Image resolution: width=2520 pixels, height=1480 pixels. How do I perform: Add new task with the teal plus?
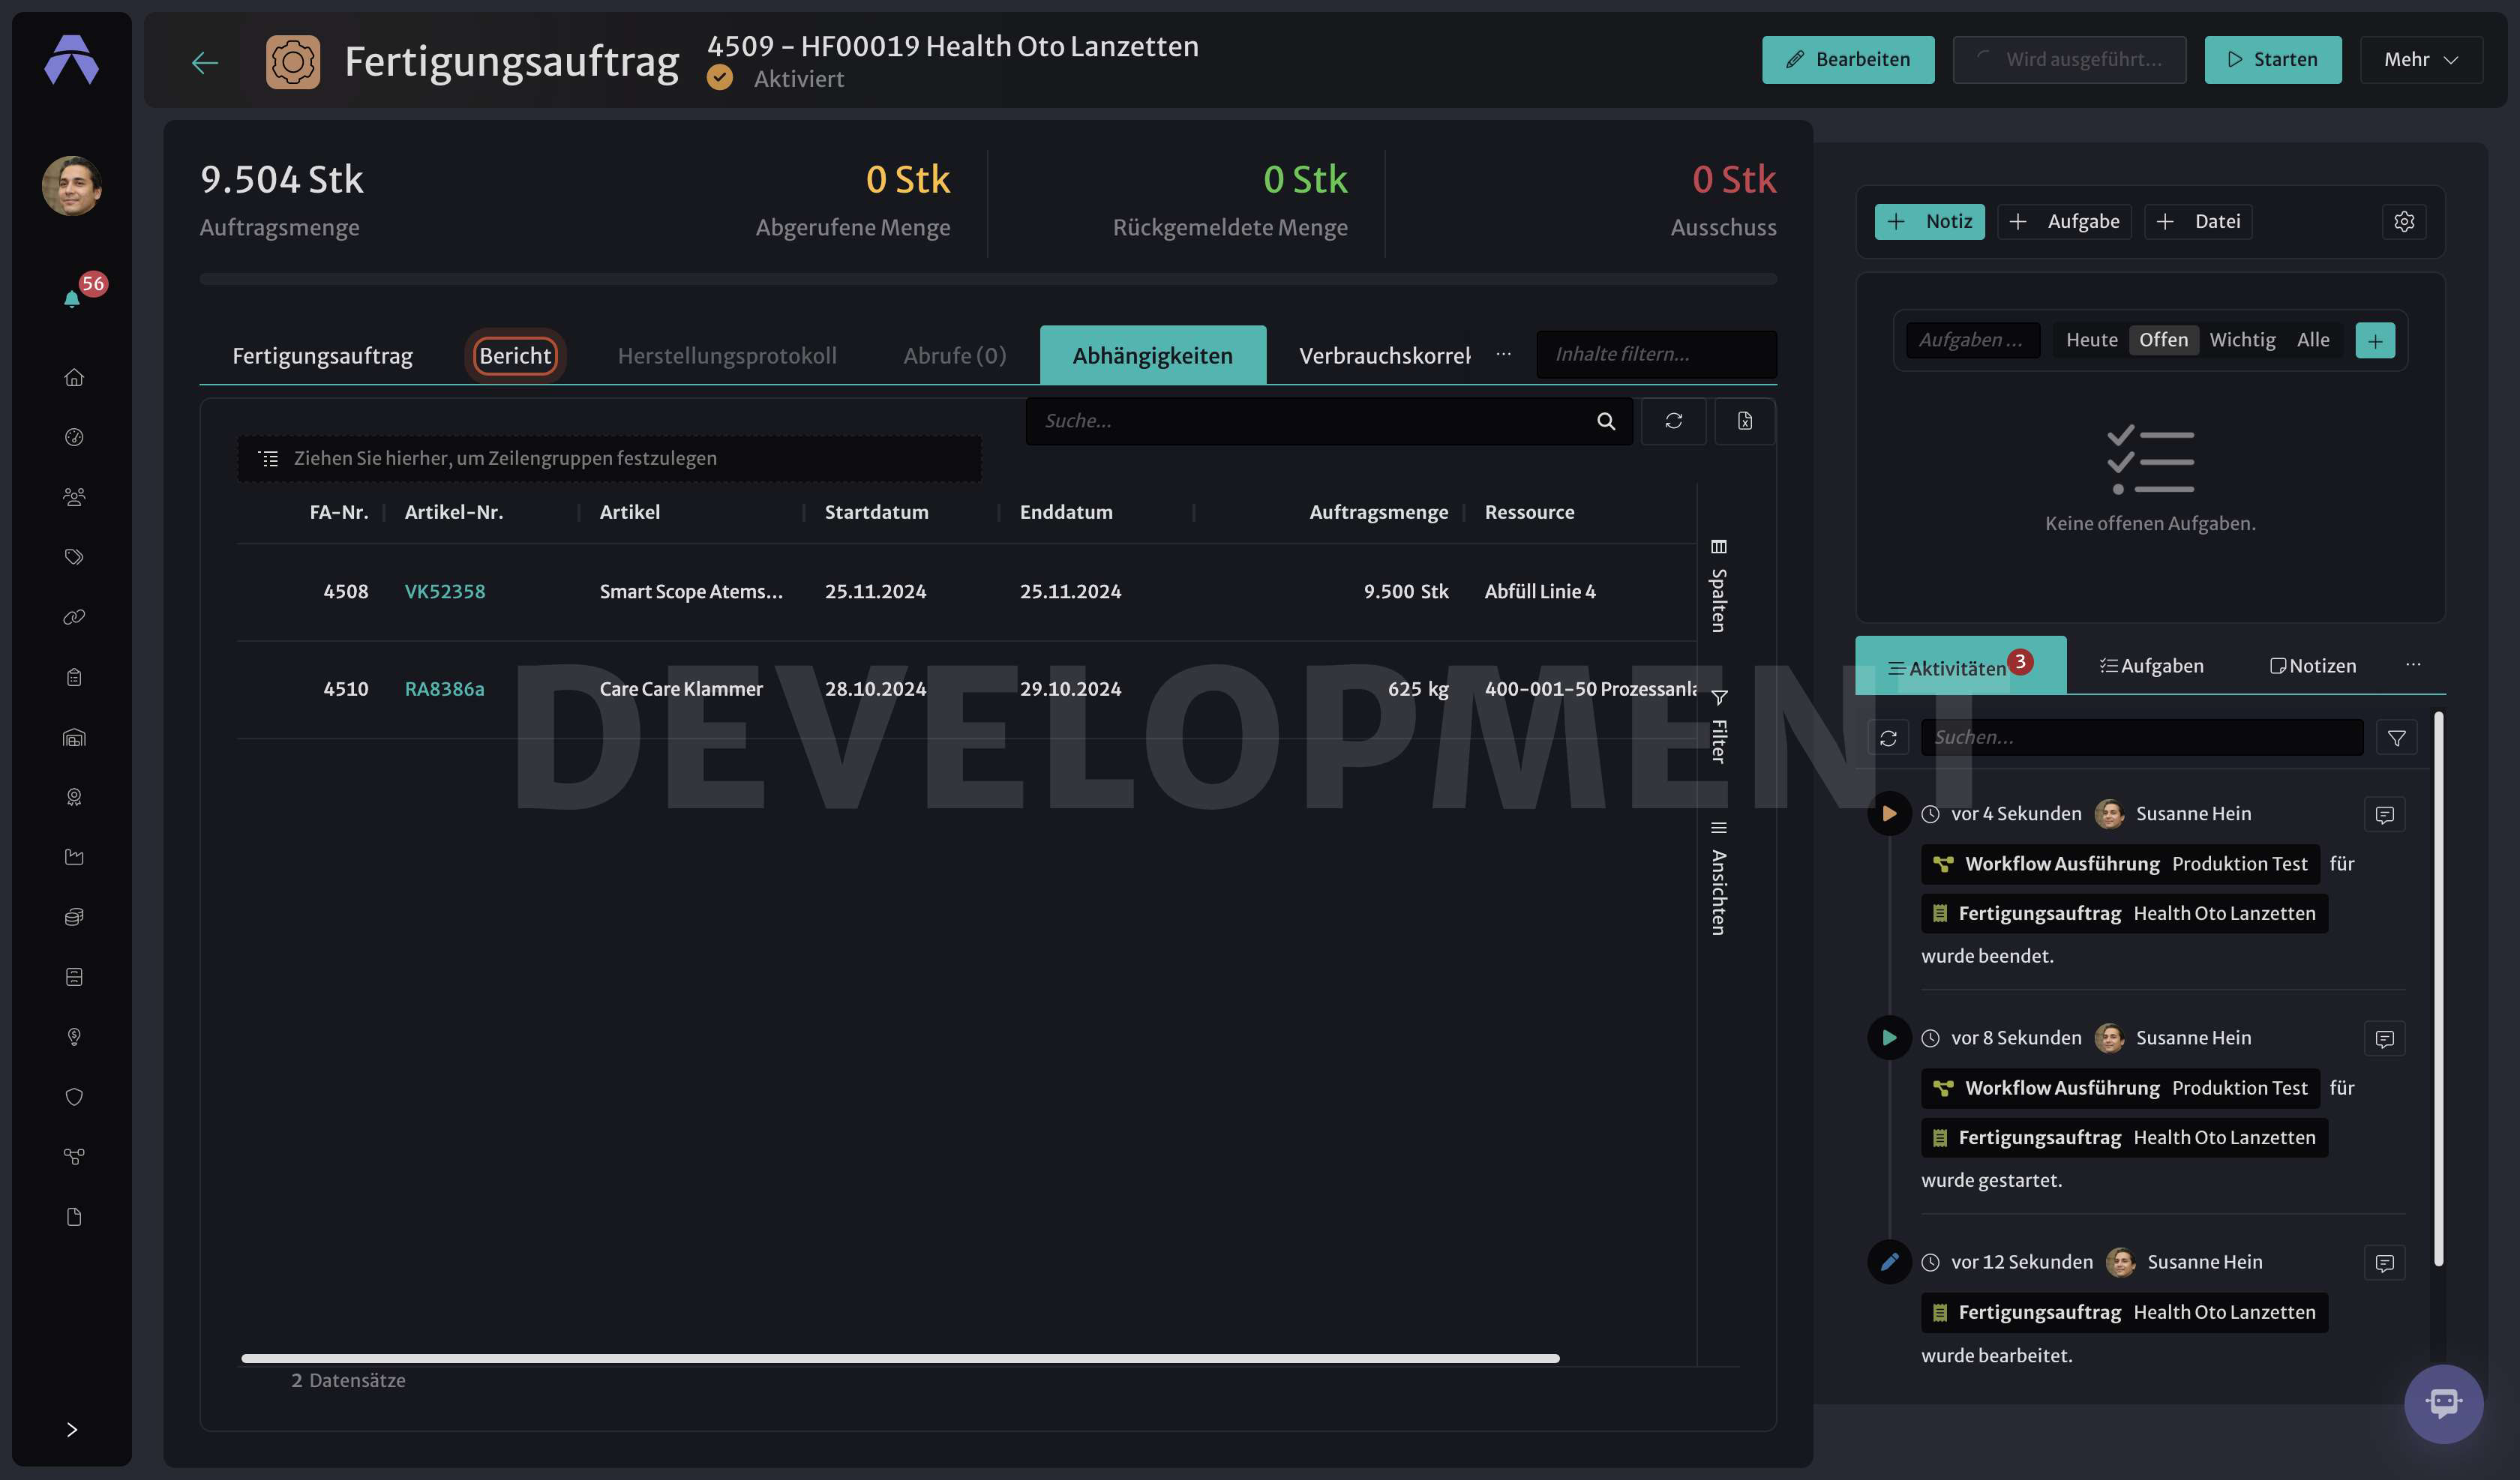pyautogui.click(x=2375, y=340)
